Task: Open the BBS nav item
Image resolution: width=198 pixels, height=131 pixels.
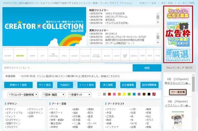Action: click(x=150, y=56)
